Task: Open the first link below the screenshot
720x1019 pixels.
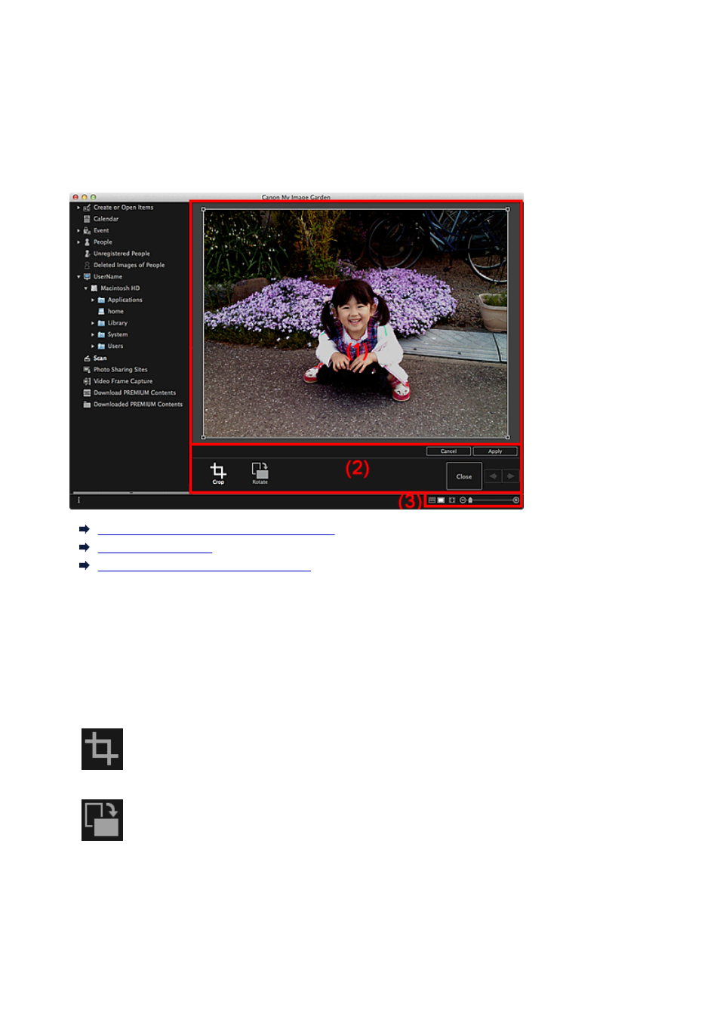Action: (x=216, y=530)
